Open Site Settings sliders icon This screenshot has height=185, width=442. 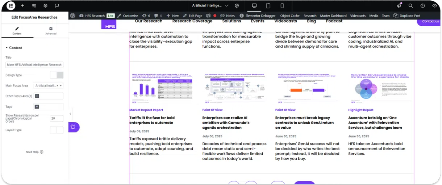point(34,6)
